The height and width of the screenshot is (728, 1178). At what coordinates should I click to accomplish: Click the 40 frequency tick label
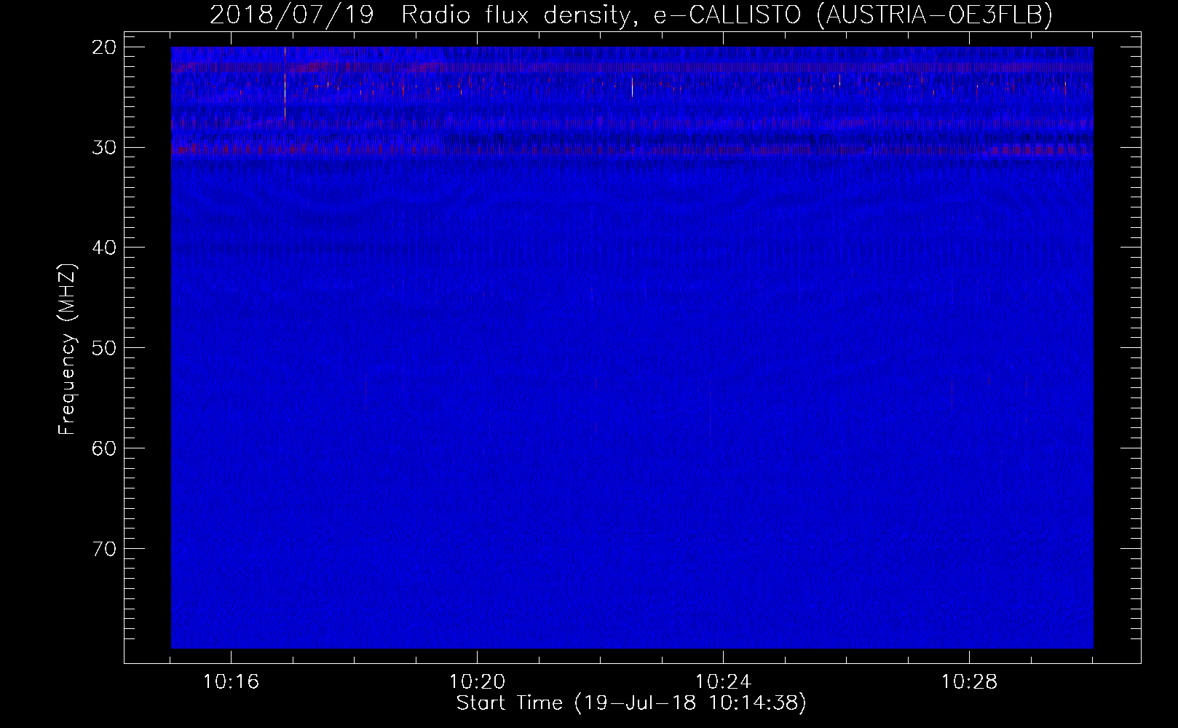[104, 248]
